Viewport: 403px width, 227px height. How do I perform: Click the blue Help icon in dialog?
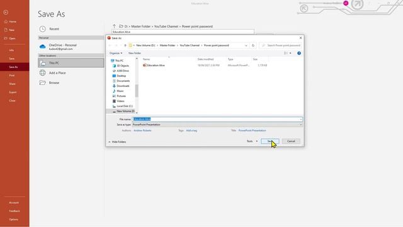[x=299, y=53]
